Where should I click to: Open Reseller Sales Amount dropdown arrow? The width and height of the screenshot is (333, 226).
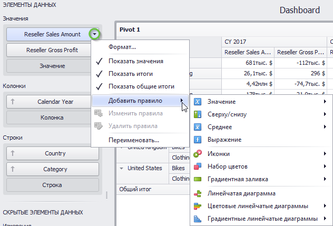point(94,34)
